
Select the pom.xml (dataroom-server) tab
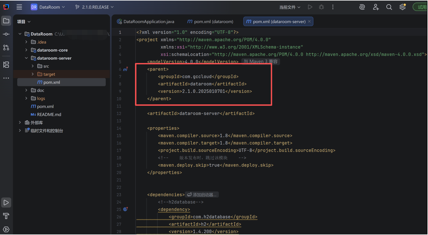point(278,21)
